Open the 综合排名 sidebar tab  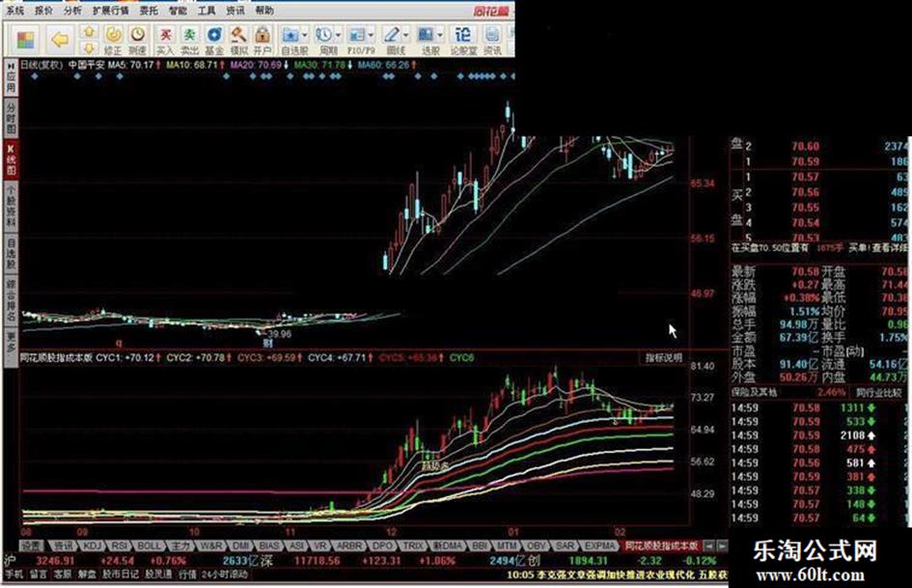tap(11, 300)
